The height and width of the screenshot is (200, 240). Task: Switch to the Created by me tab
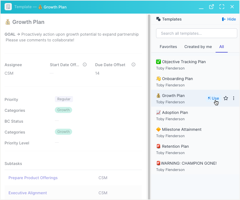pyautogui.click(x=198, y=47)
